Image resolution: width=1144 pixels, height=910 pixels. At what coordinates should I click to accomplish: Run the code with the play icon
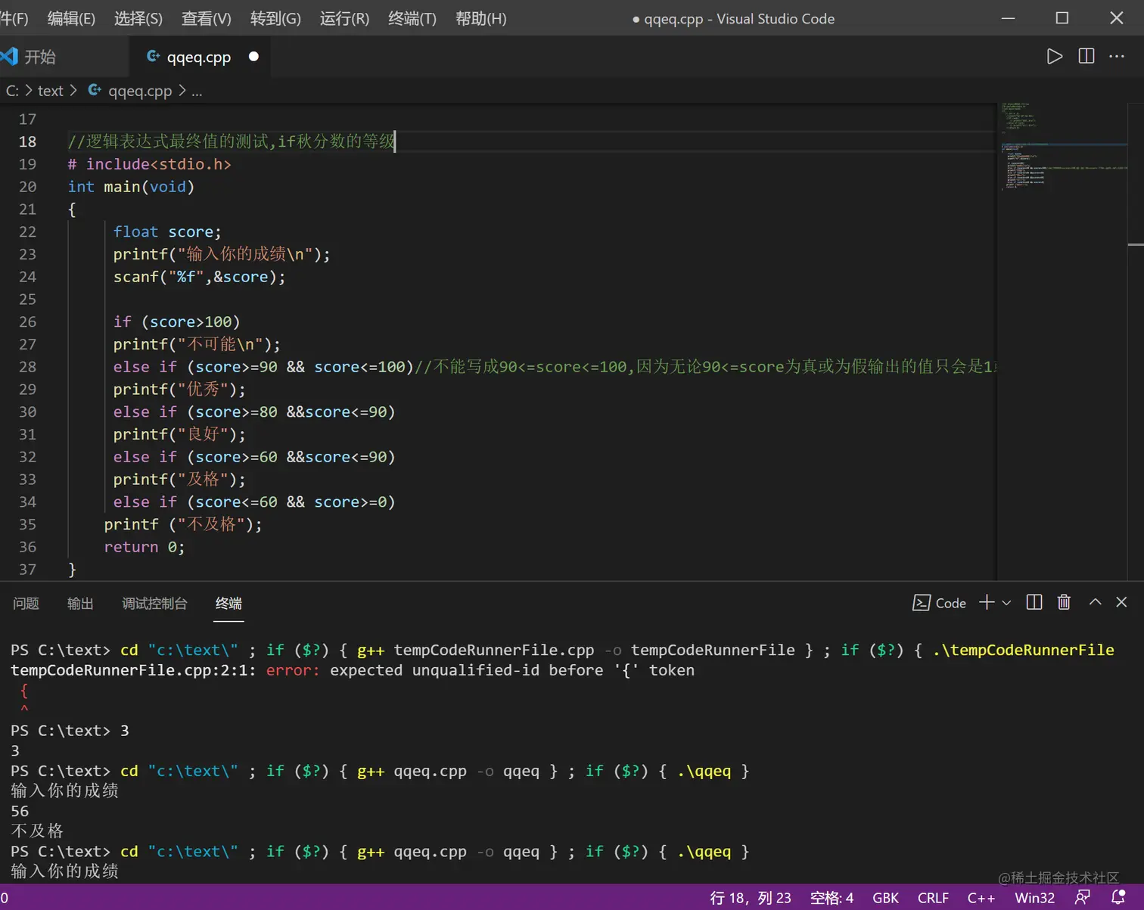coord(1054,57)
